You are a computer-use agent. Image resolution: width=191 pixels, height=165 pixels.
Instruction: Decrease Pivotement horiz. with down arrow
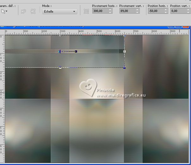[110, 12]
